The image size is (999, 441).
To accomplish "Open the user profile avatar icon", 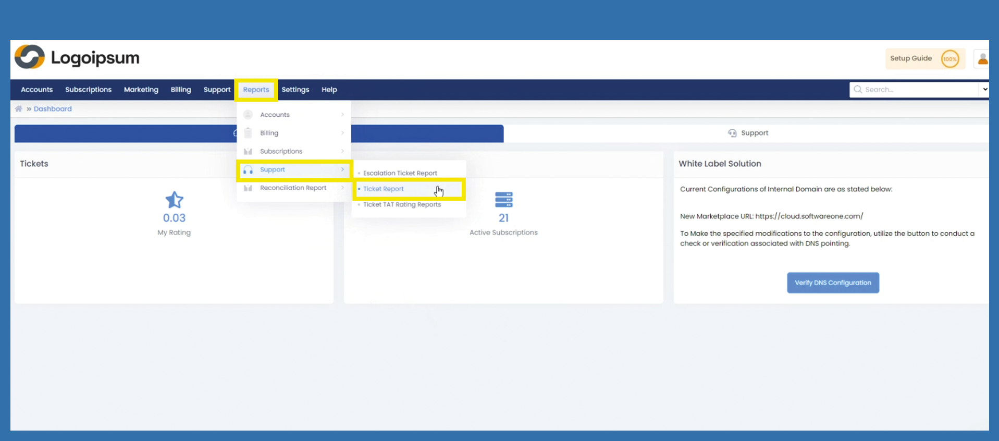I will tap(982, 59).
